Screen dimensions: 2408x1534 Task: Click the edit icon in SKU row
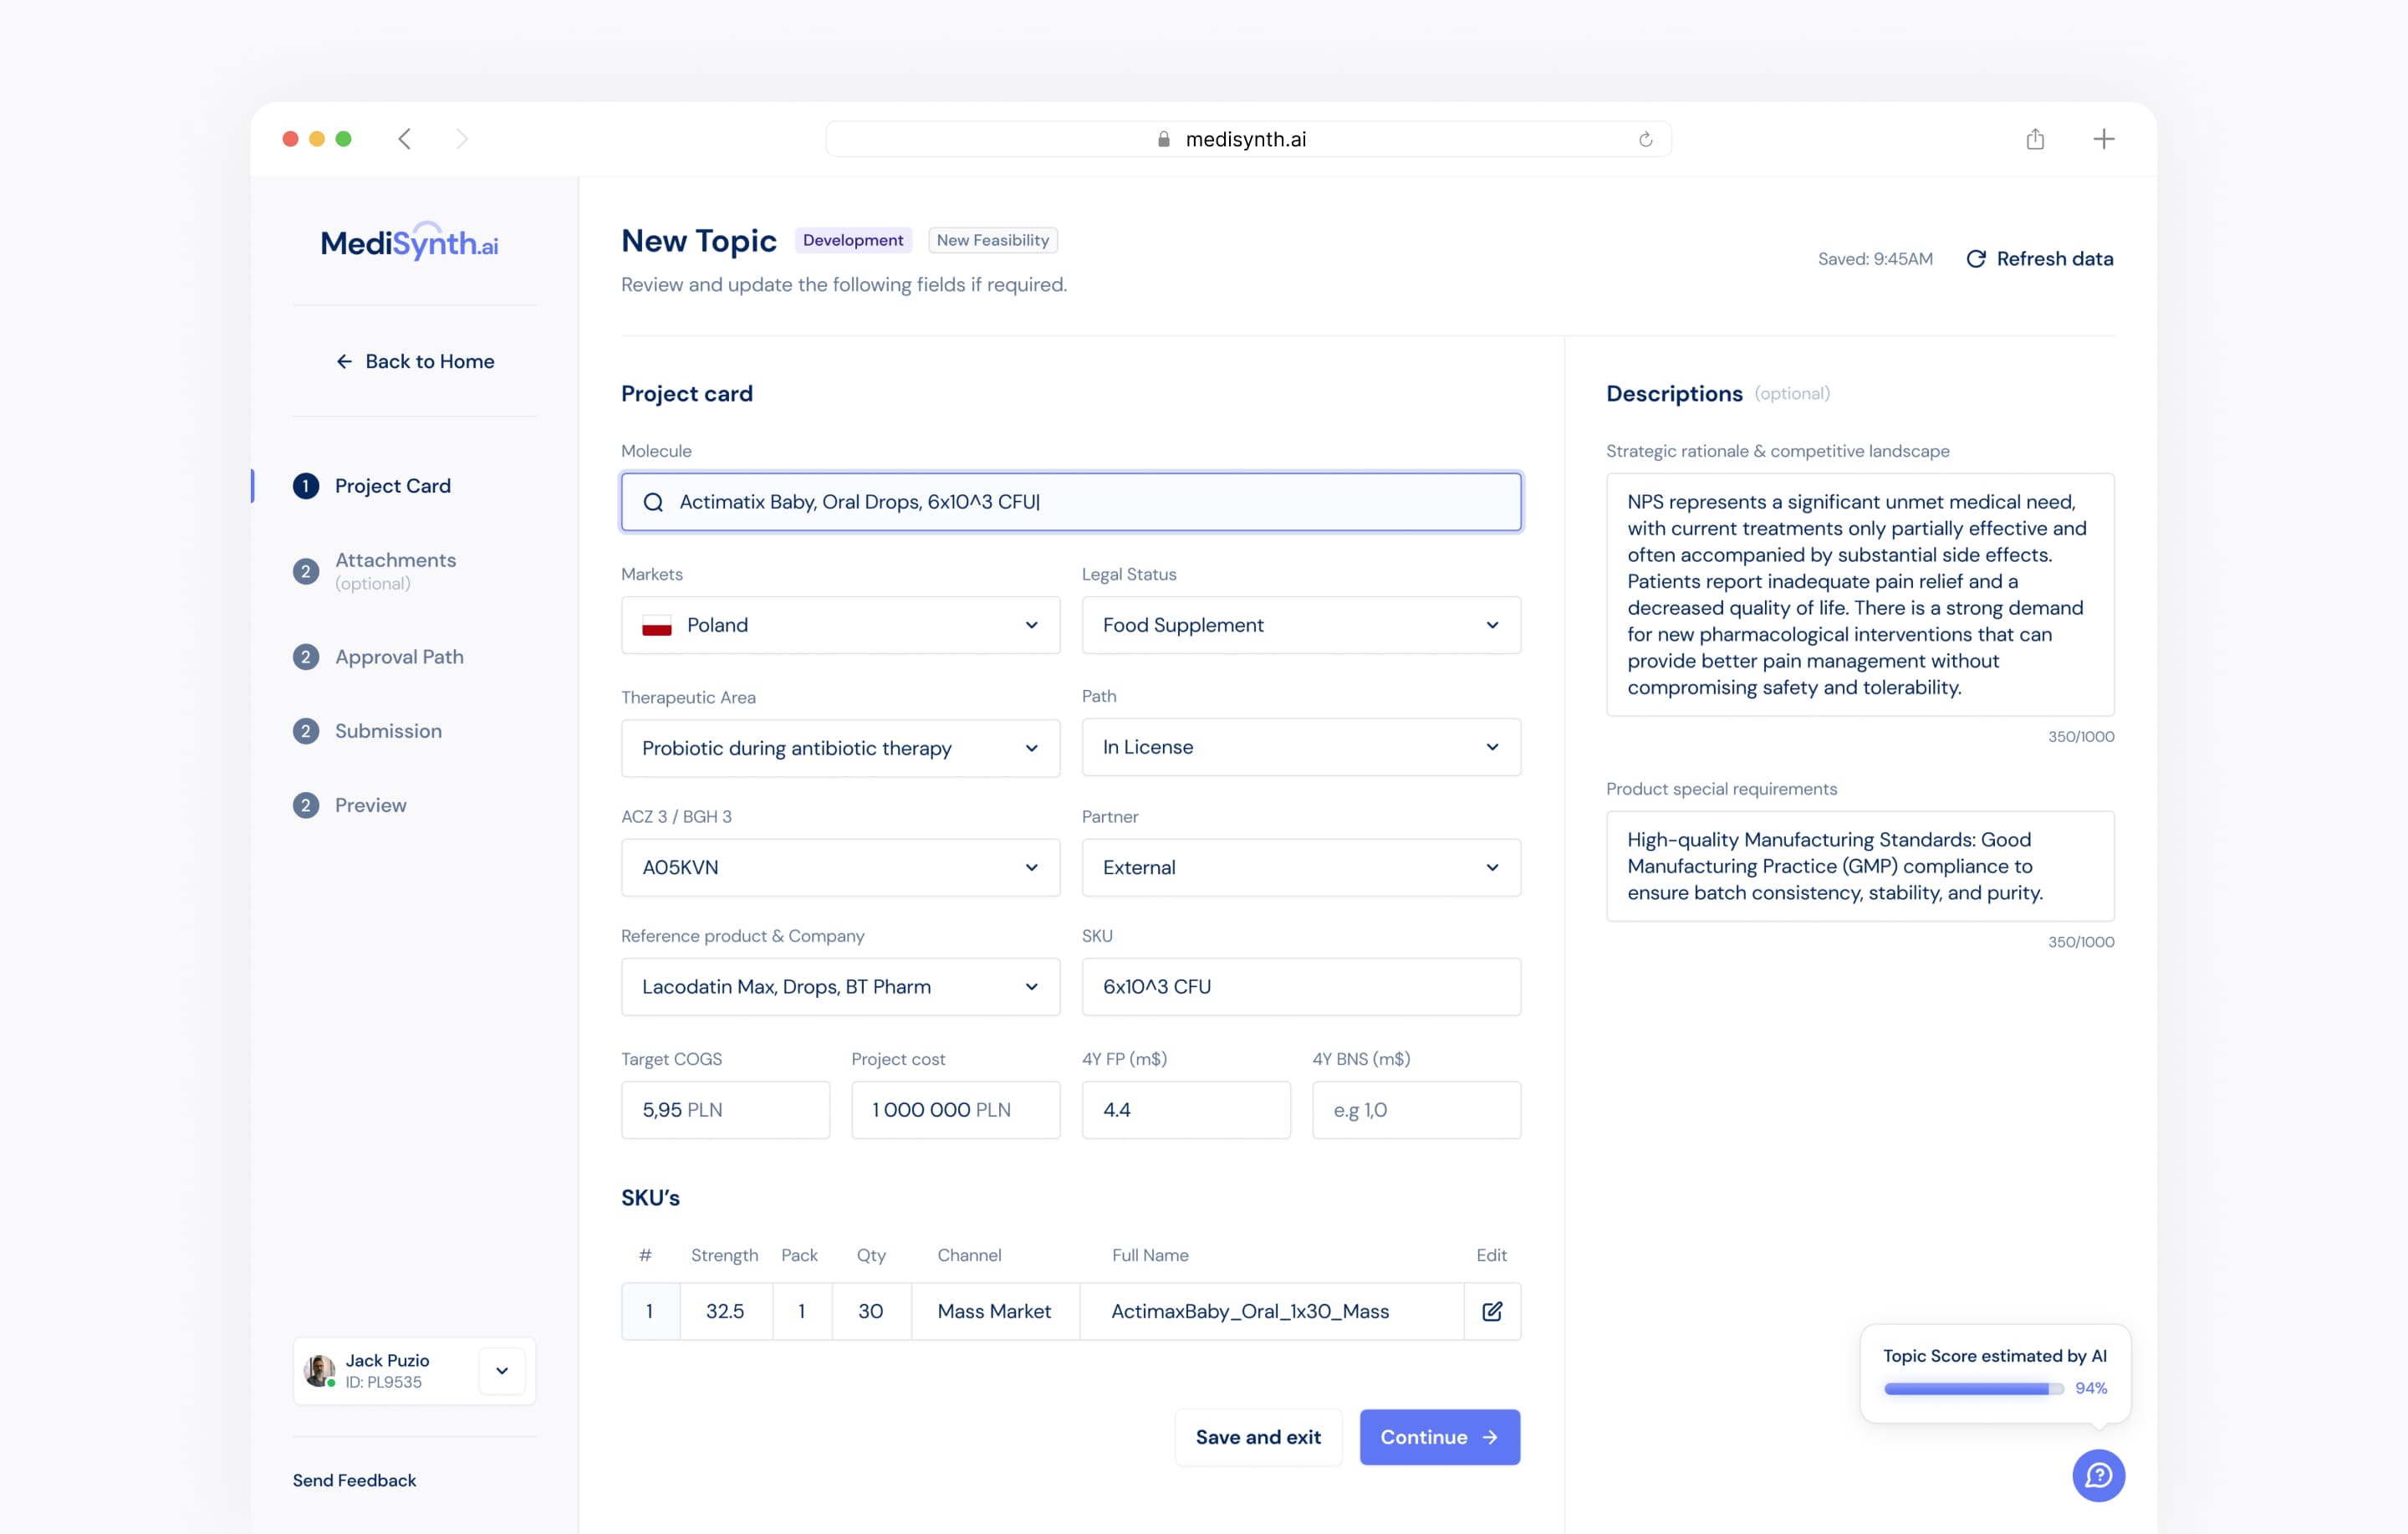click(x=1491, y=1311)
